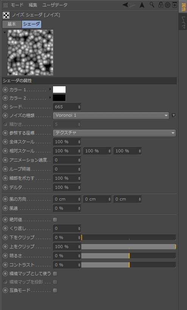Click animation dot next to カラー 2
The width and height of the screenshot is (187, 310).
pos(5,98)
